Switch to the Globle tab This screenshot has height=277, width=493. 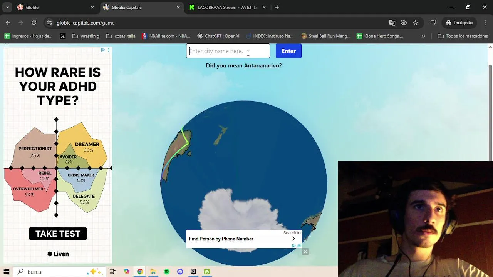click(55, 7)
